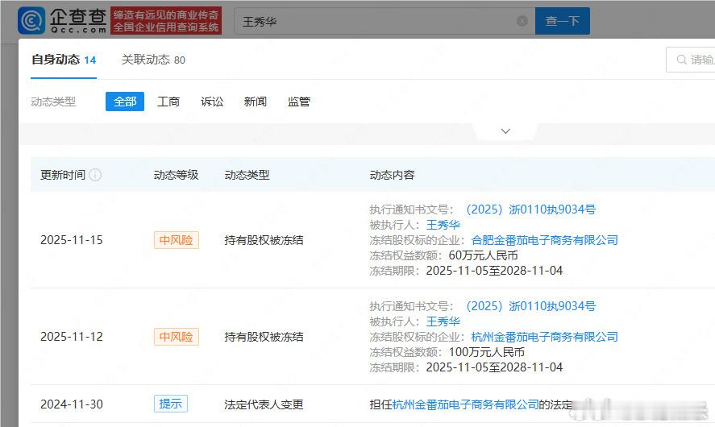Click the Qcc.com logo icon

(31, 20)
